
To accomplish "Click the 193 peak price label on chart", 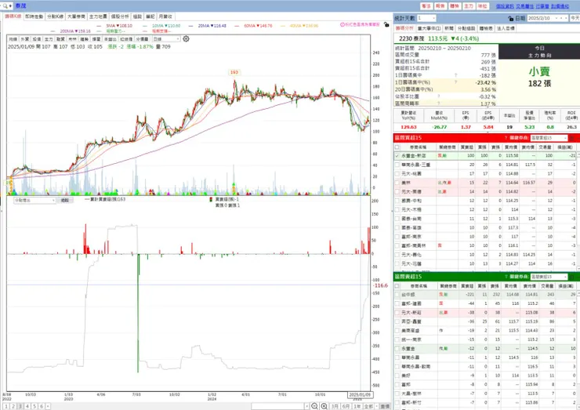I will (234, 72).
